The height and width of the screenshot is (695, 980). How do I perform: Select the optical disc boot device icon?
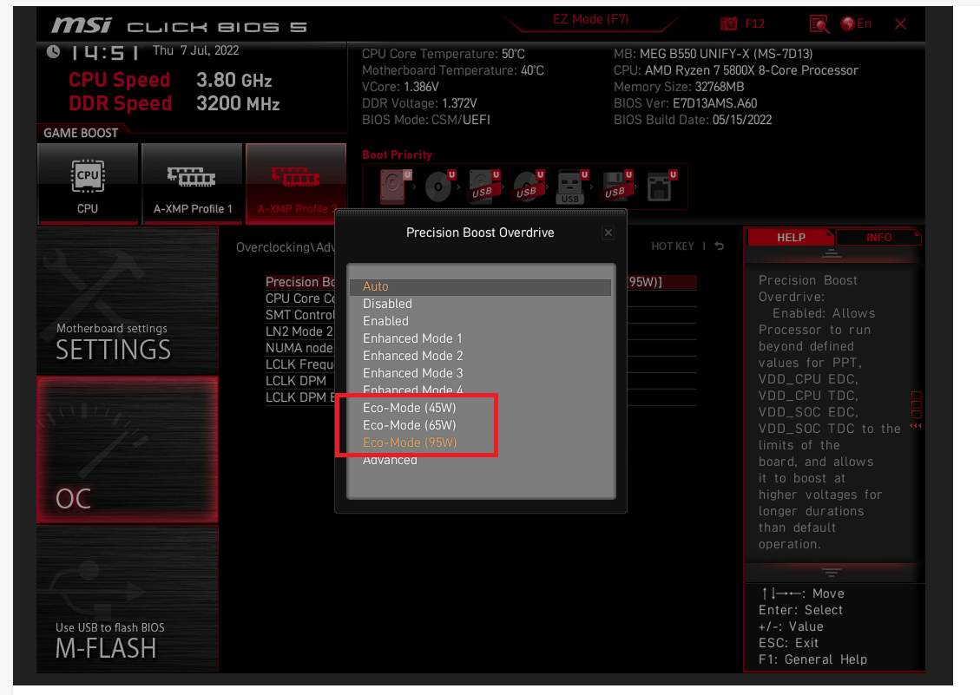click(440, 187)
